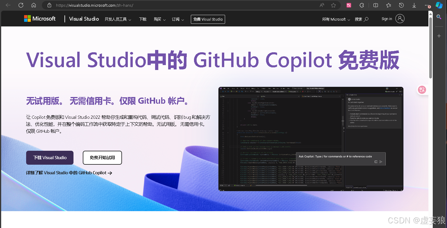Click the Microsoft logo
447x228 pixels.
(x=40, y=19)
